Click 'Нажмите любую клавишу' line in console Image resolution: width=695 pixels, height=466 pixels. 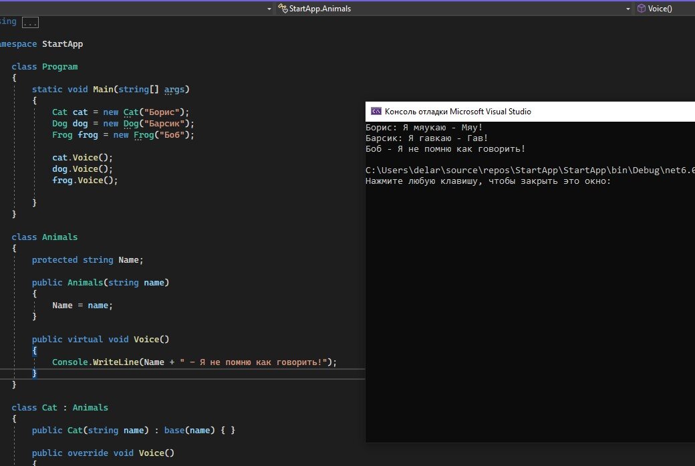[488, 181]
